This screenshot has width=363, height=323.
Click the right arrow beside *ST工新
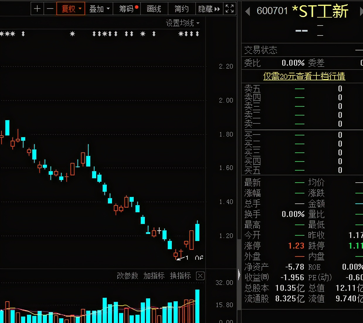click(360, 11)
